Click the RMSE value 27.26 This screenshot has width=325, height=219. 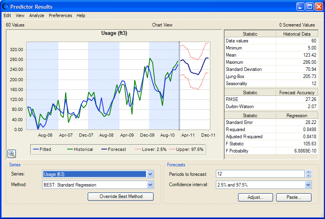[x=311, y=99]
